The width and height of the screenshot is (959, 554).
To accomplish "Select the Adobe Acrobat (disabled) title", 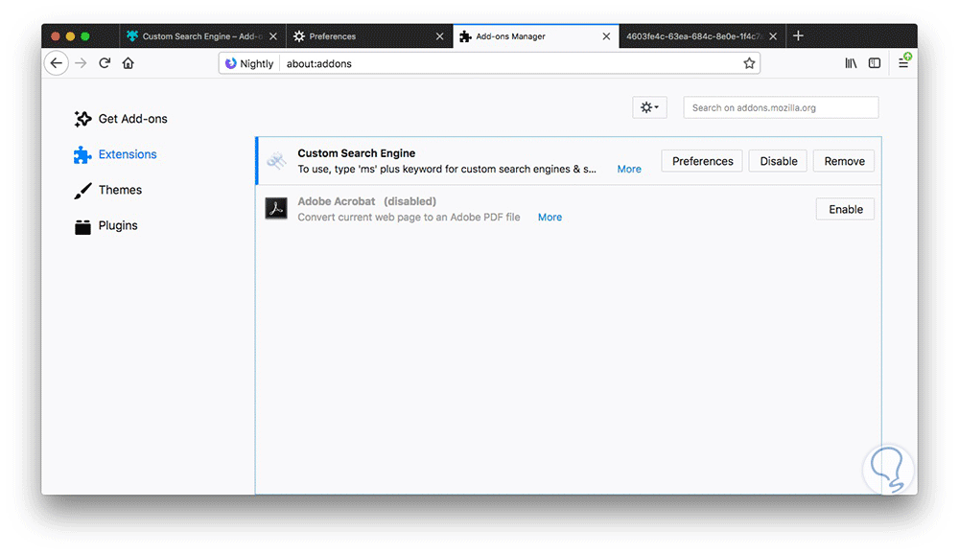I will [x=367, y=201].
